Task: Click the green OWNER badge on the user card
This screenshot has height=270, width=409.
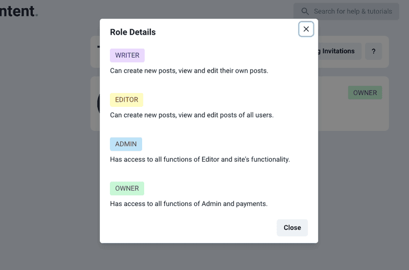Action: 365,93
